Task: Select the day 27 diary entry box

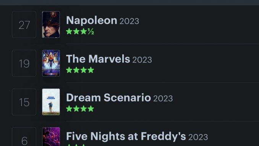Action: pos(24,25)
